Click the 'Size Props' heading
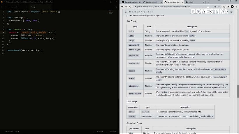Image resolution: width=239 pixels, height=134 pixels. [131, 21]
